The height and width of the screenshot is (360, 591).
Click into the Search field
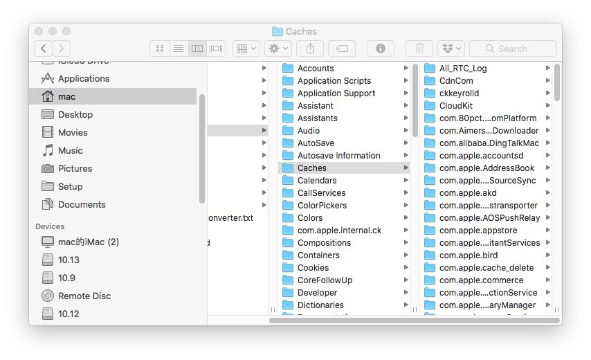point(513,48)
